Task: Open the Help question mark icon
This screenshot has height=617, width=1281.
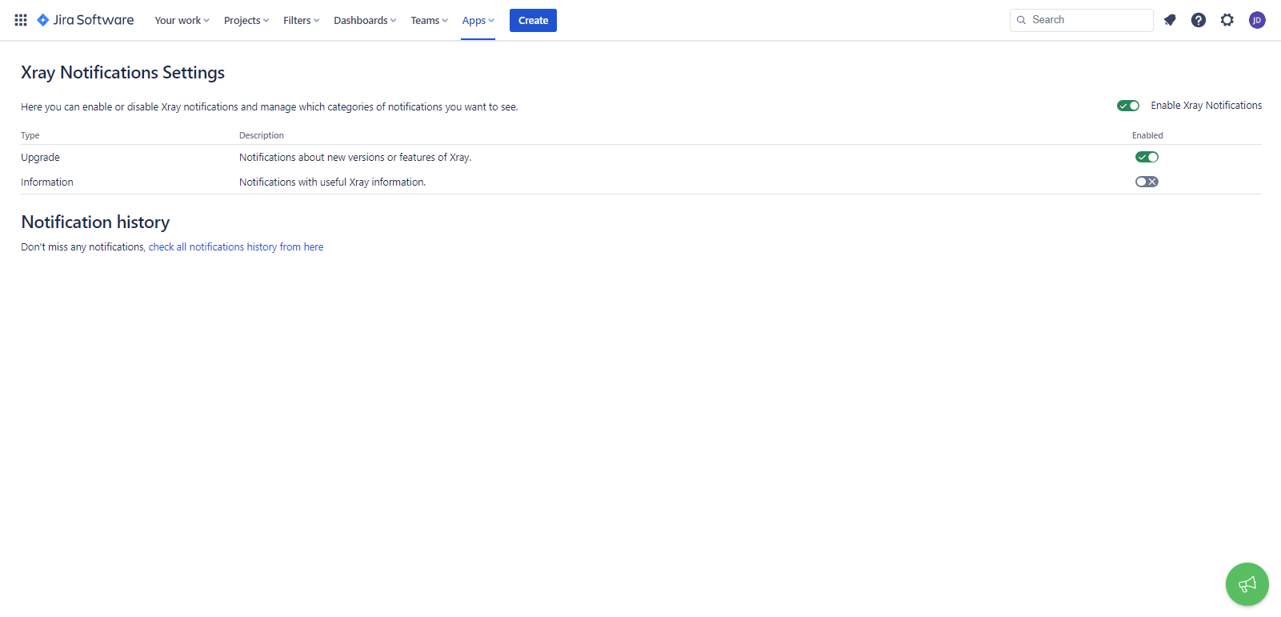Action: click(1199, 20)
